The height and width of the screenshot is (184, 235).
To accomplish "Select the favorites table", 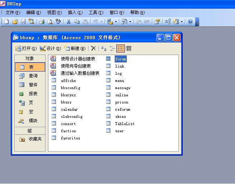I will point(71,138).
